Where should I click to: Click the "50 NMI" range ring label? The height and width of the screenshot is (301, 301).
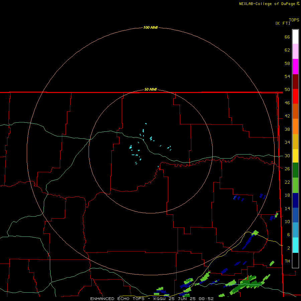(x=150, y=89)
